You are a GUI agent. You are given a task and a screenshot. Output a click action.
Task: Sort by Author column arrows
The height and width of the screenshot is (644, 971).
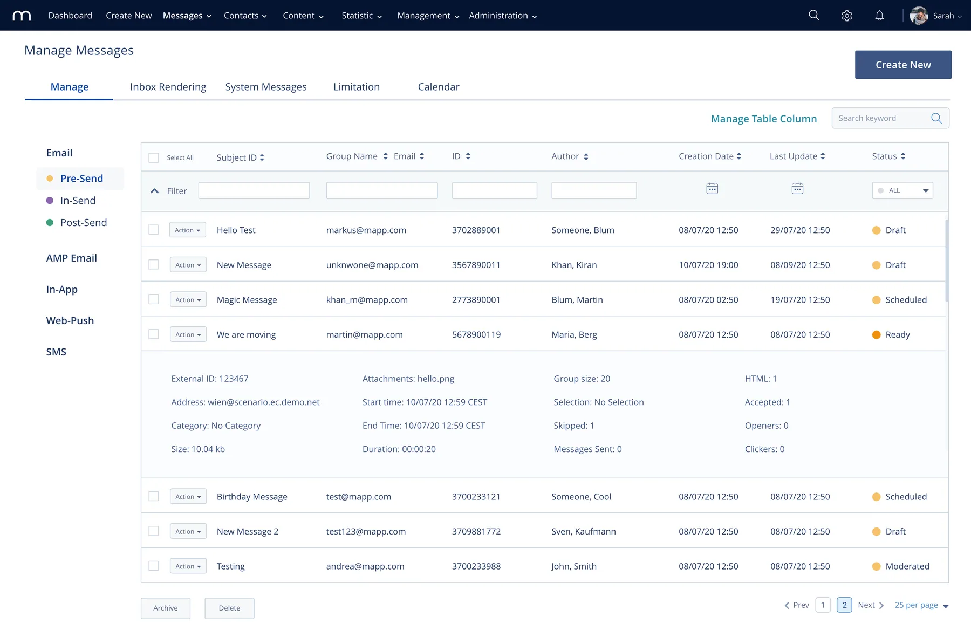point(586,156)
